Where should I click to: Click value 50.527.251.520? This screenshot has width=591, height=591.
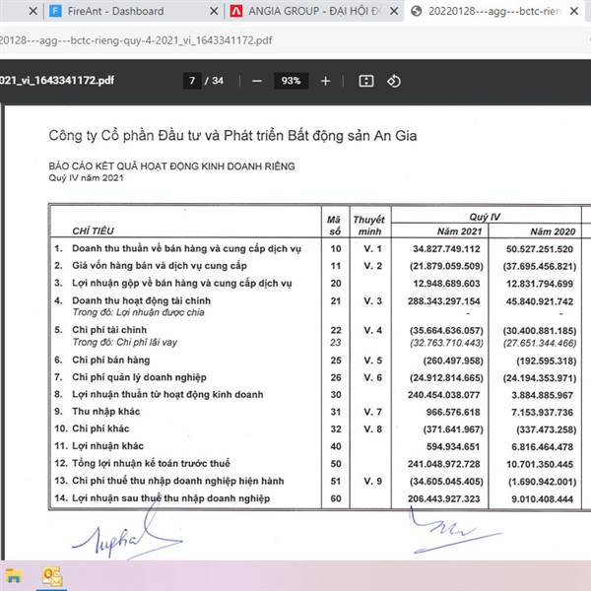coord(540,249)
